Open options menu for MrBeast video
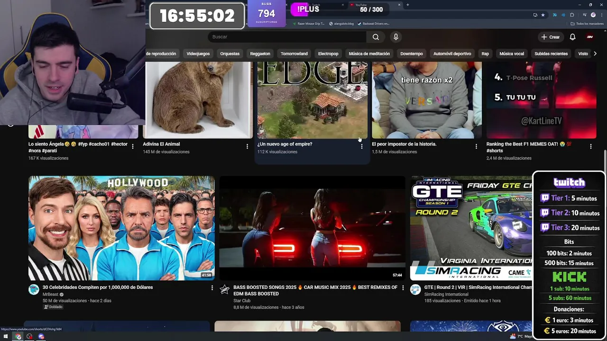The image size is (607, 341). coord(212,287)
